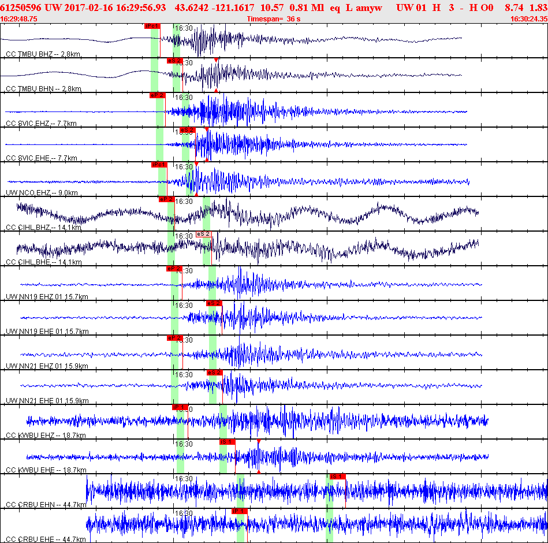Viewport: 548px width, 543px height.
Task: Click the channel label CC CRBU EHE -- 44.7km
Action: pyautogui.click(x=46, y=539)
